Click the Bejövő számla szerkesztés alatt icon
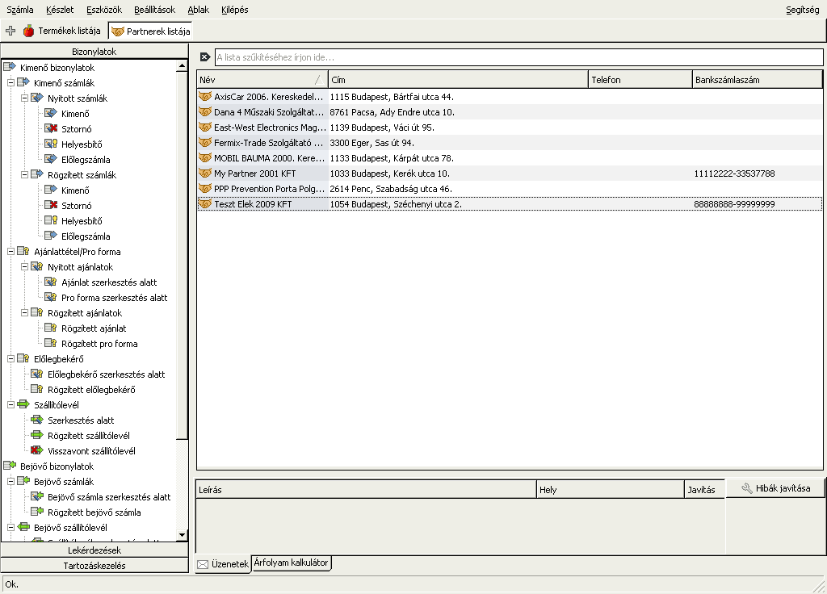The height and width of the screenshot is (594, 827). (37, 496)
